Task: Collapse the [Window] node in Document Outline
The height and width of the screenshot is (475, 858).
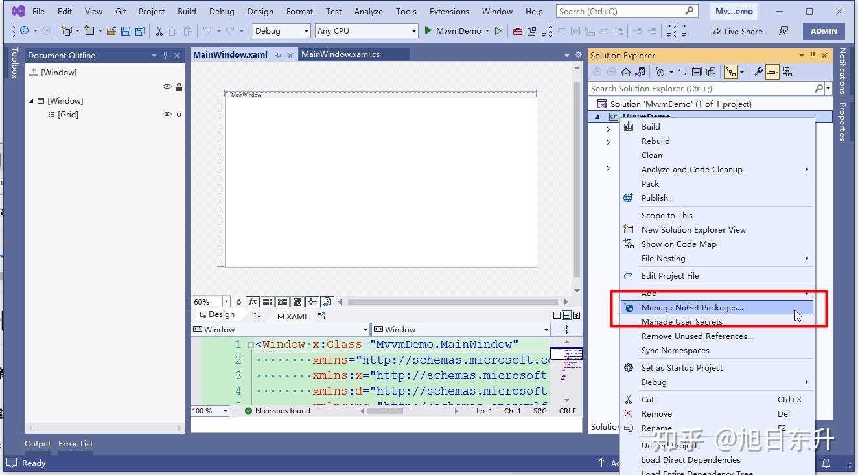Action: point(30,100)
